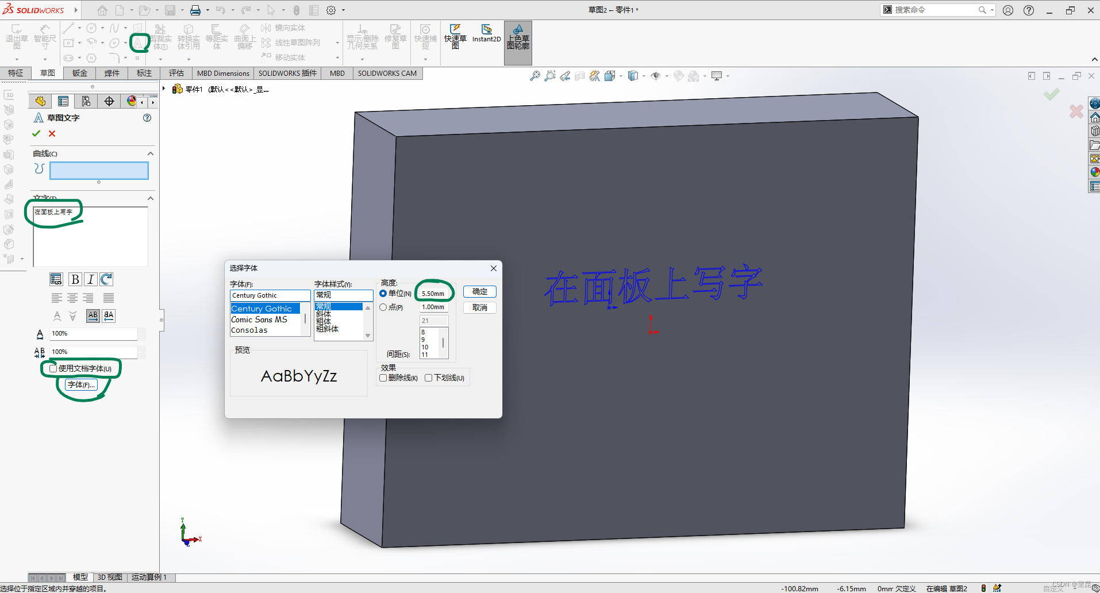Screen dimensions: 1100x593
Task: Toggle reversed text direction BA button
Action: 109,315
